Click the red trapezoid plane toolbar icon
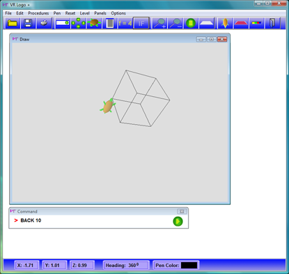This screenshot has width=289, height=274. click(x=241, y=23)
